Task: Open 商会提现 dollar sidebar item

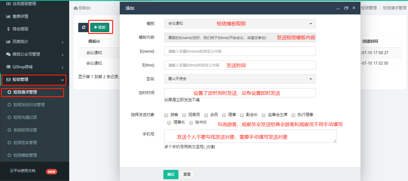Action: [20, 29]
